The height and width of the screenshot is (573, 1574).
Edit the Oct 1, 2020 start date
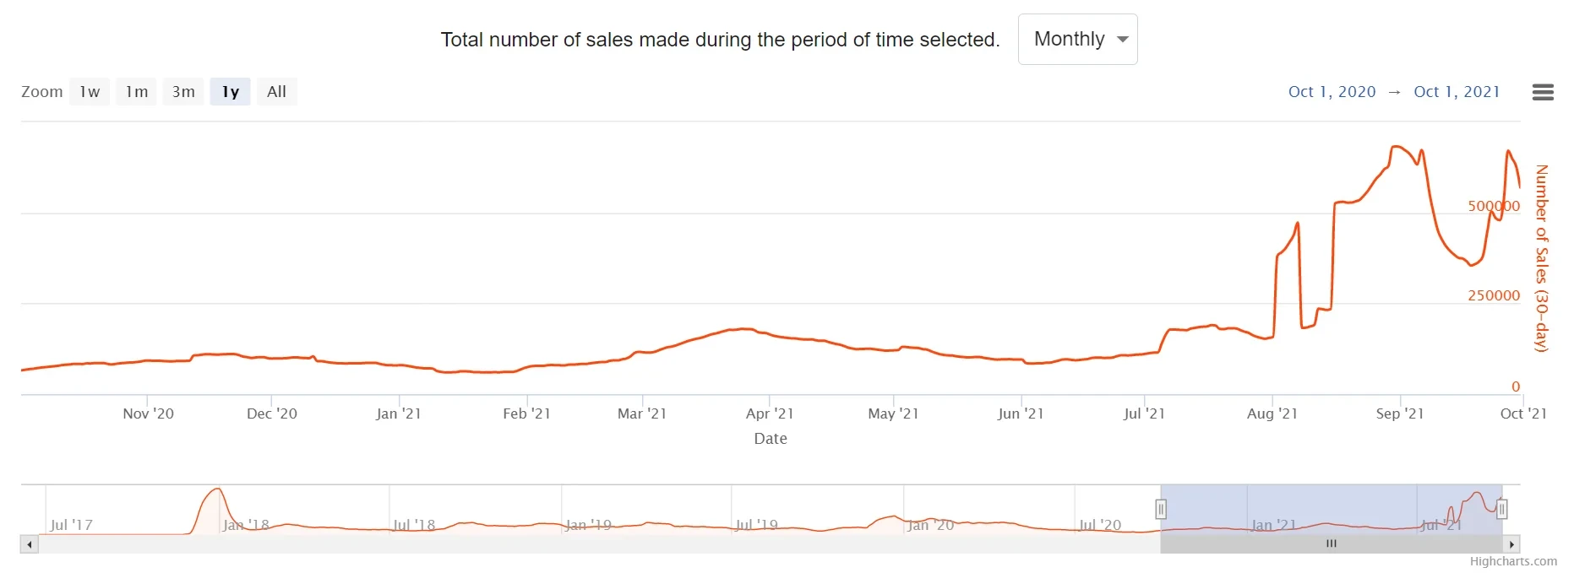(1332, 92)
